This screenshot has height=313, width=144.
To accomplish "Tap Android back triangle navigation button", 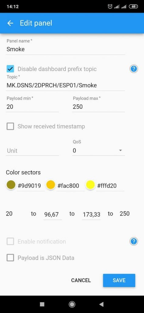I will pos(101,304).
